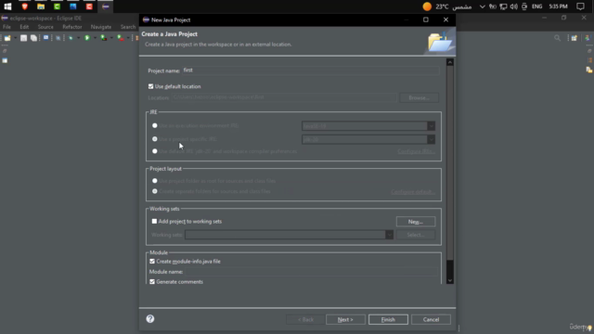Click the New wizard icon in Eclipse toolbar
594x334 pixels.
tap(7, 38)
